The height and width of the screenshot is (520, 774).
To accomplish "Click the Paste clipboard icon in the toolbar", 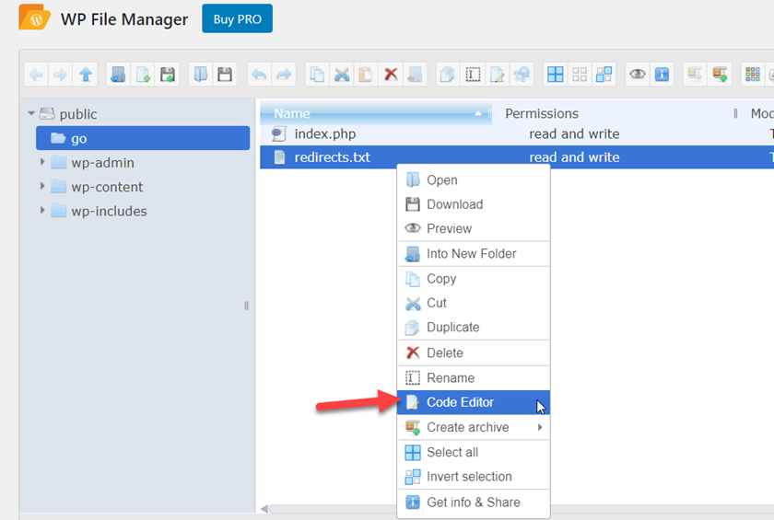I will tap(366, 75).
